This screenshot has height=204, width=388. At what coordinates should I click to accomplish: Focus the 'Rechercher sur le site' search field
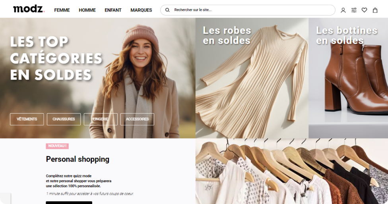250,10
